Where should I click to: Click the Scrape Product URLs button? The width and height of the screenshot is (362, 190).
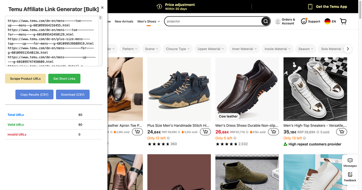[x=25, y=78]
